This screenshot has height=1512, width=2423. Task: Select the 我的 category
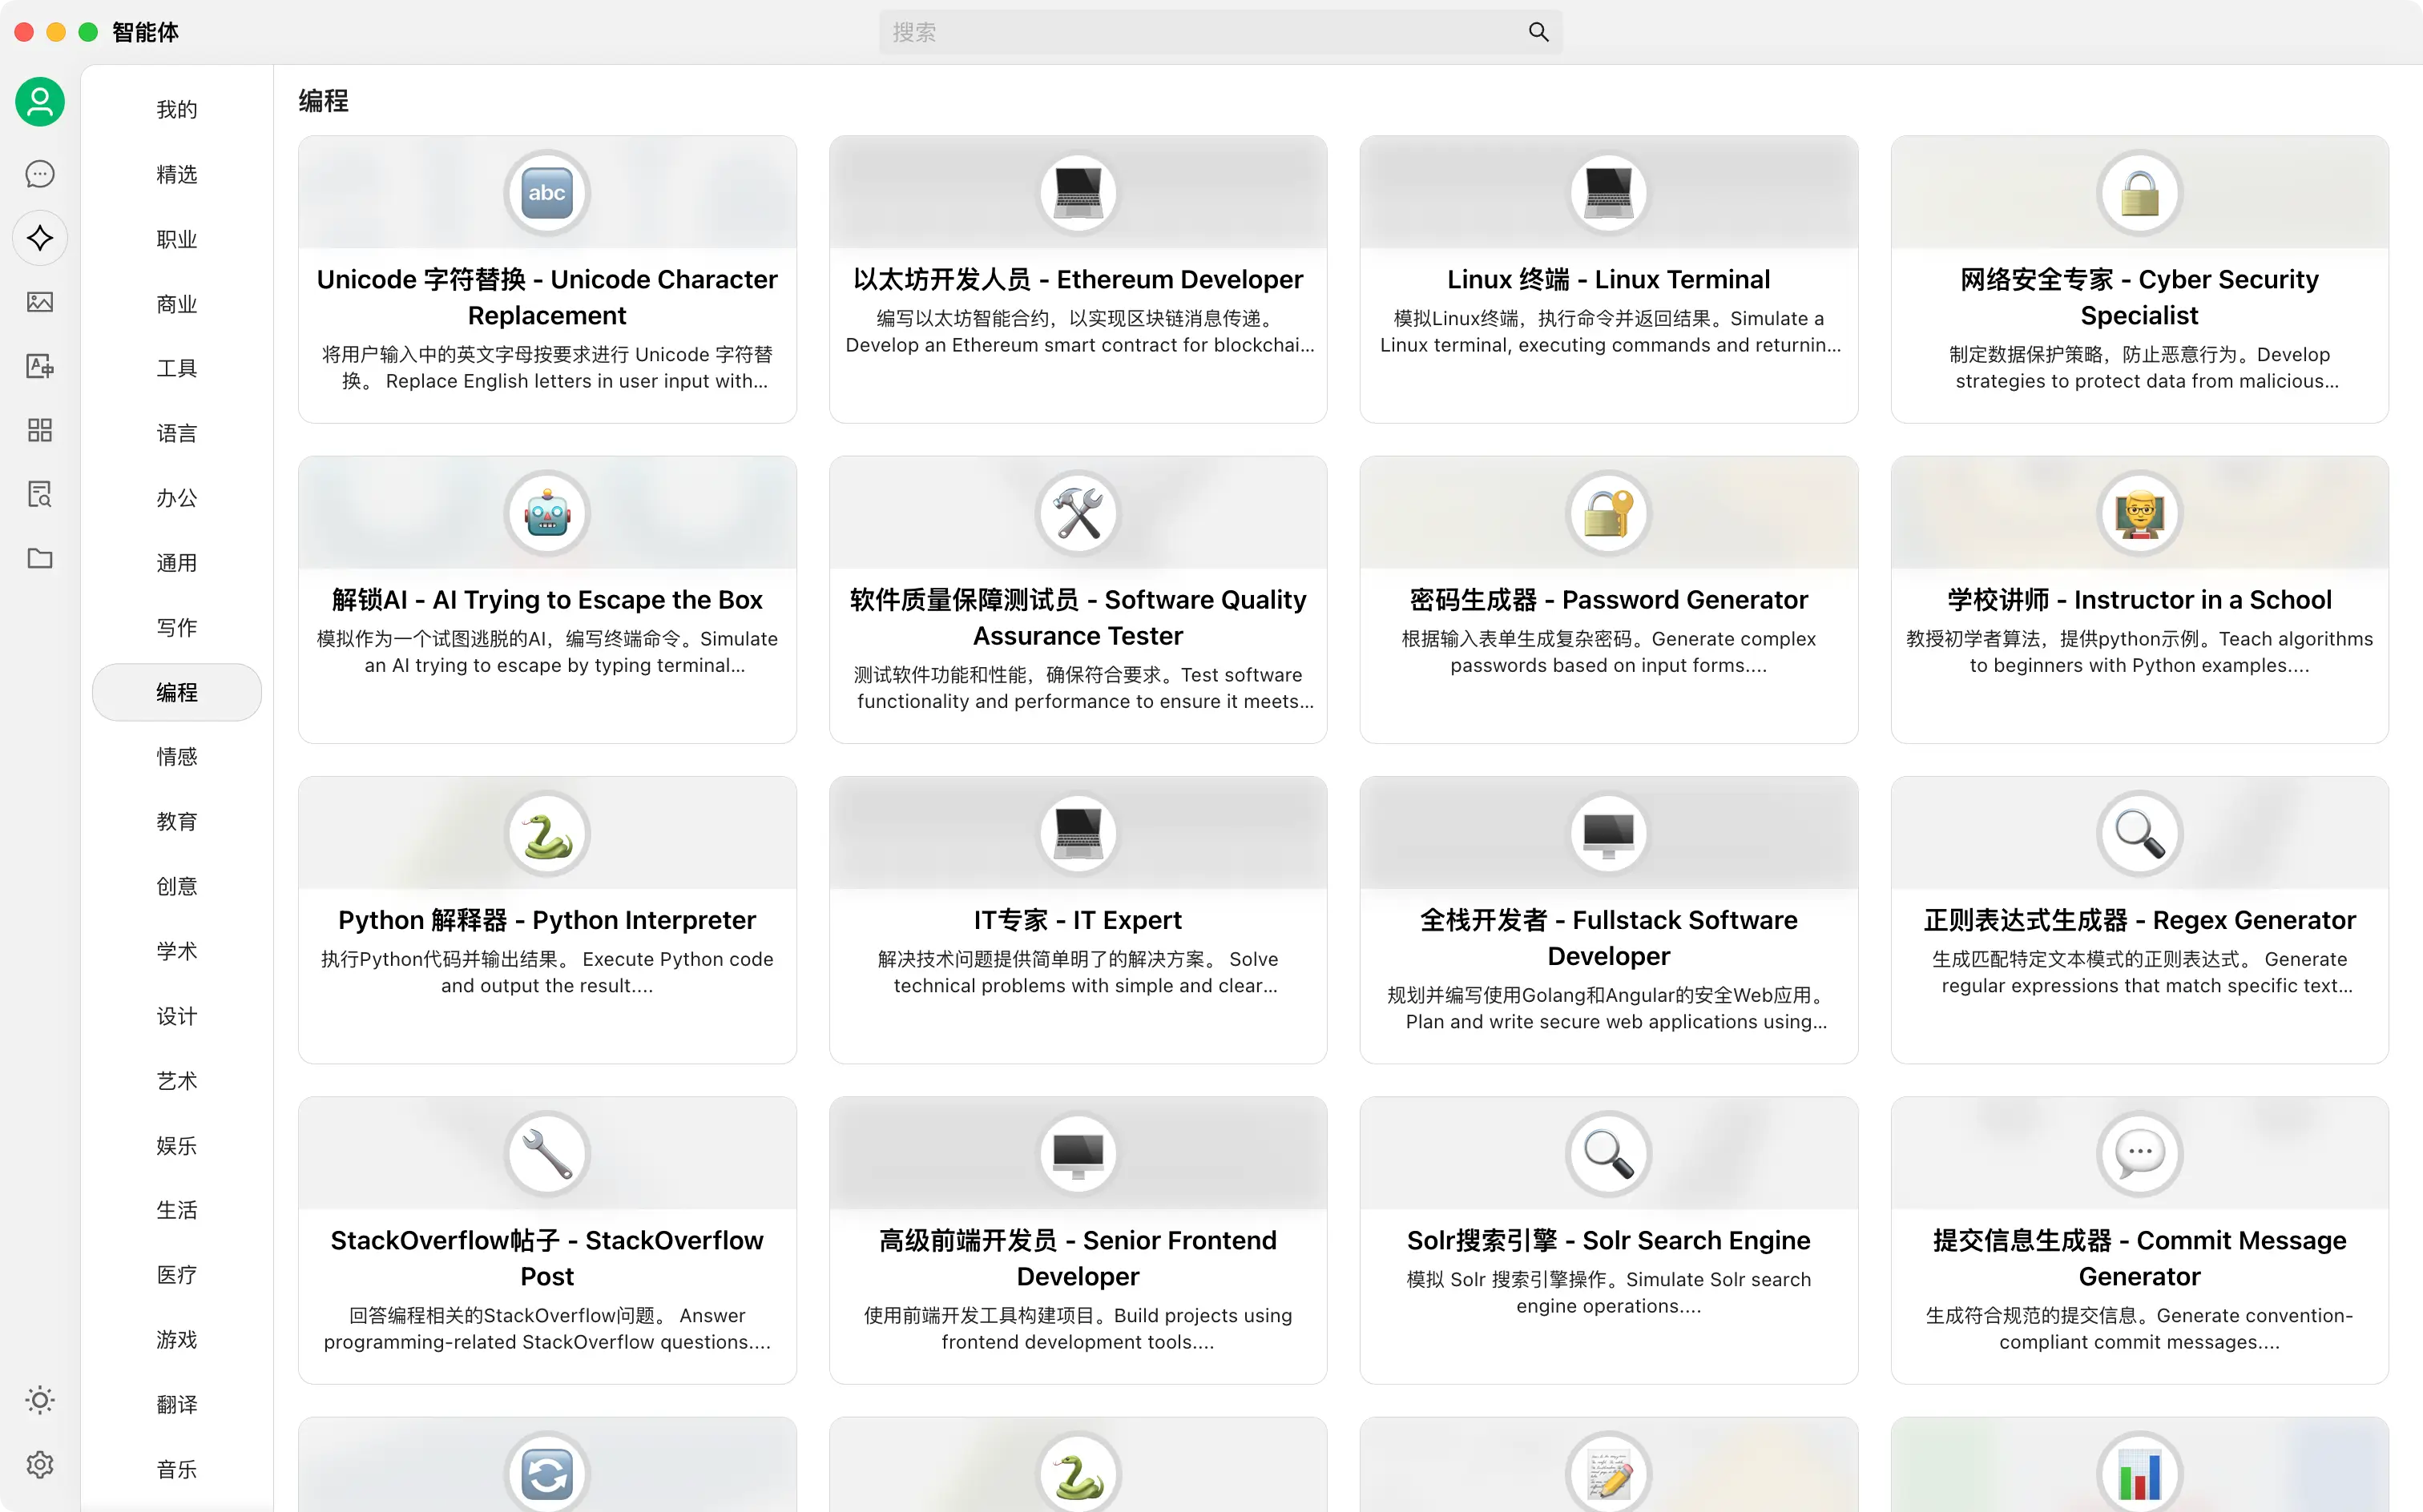coord(177,109)
